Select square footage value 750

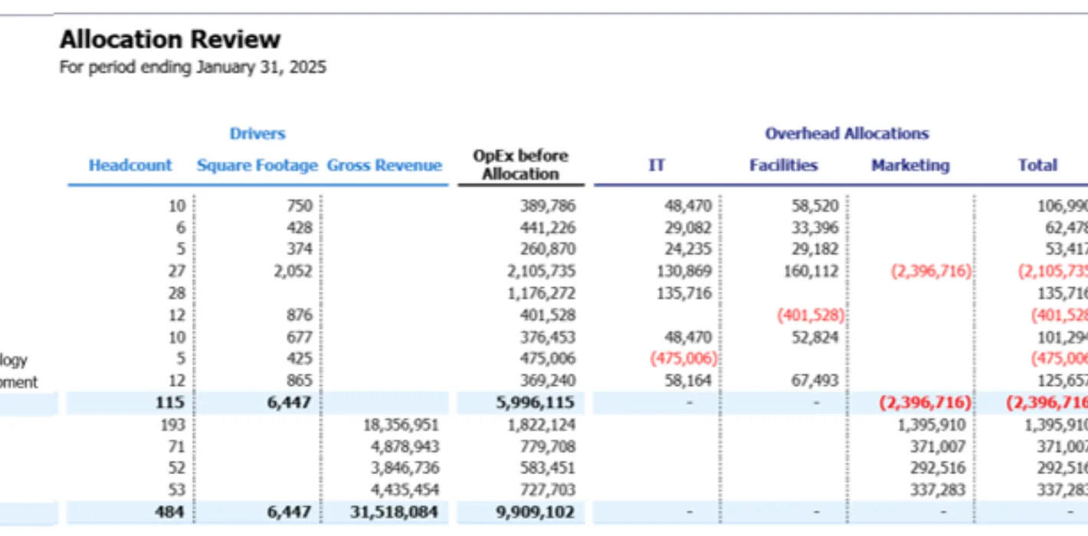pyautogui.click(x=300, y=206)
